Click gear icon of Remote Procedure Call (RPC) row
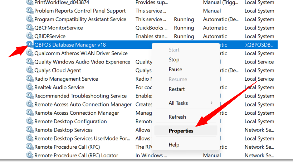293x162 pixels. click(x=30, y=147)
